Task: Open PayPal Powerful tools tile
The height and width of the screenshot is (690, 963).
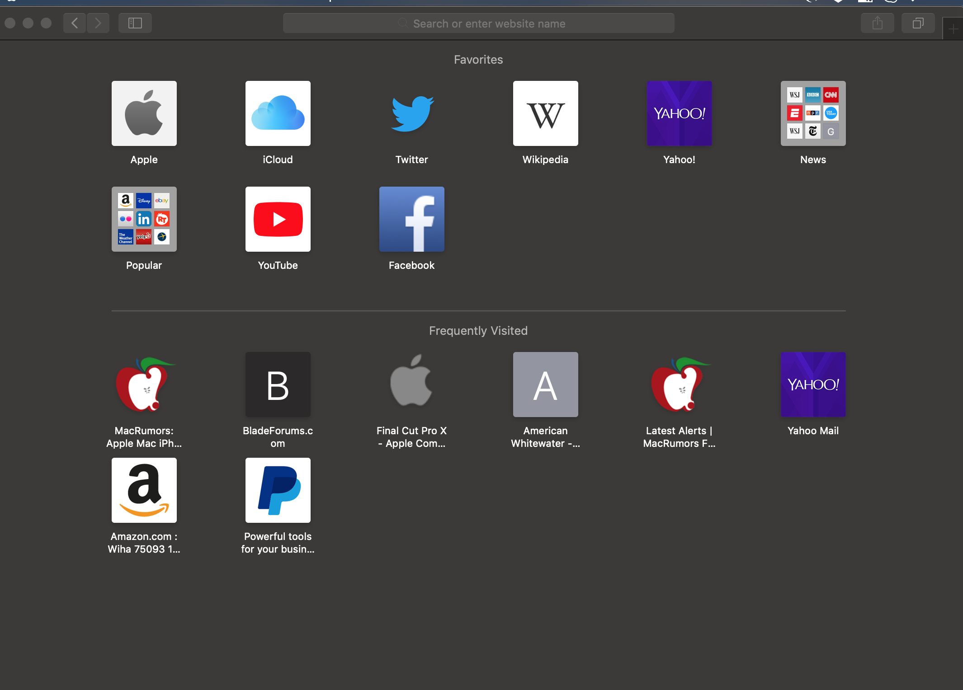Action: [x=278, y=490]
